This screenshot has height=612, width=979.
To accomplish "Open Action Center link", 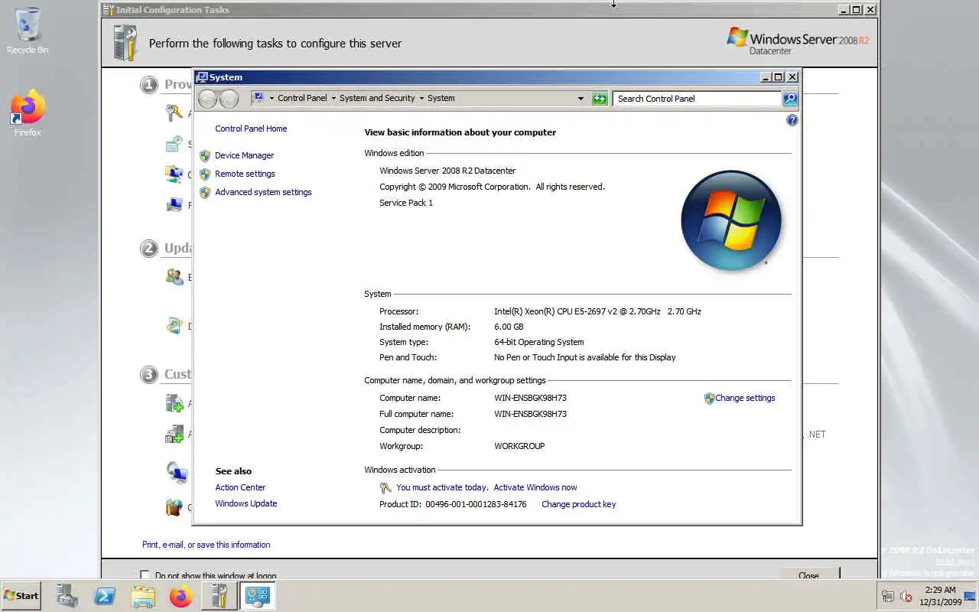I will [240, 487].
